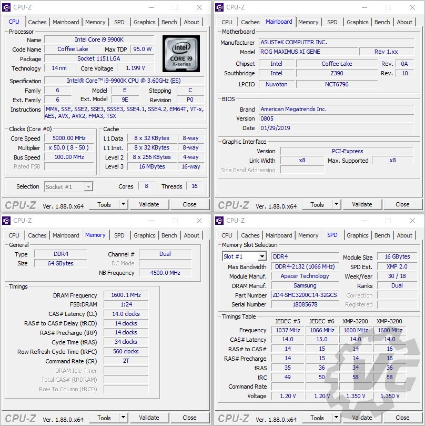Click the CPU-Z title bar icon in the Memory window
Image resolution: width=425 pixels, height=426 pixels.
pos(7,221)
